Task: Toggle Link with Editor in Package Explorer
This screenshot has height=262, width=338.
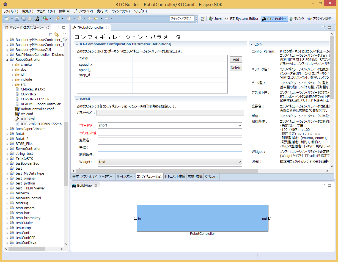Action: coord(57,34)
